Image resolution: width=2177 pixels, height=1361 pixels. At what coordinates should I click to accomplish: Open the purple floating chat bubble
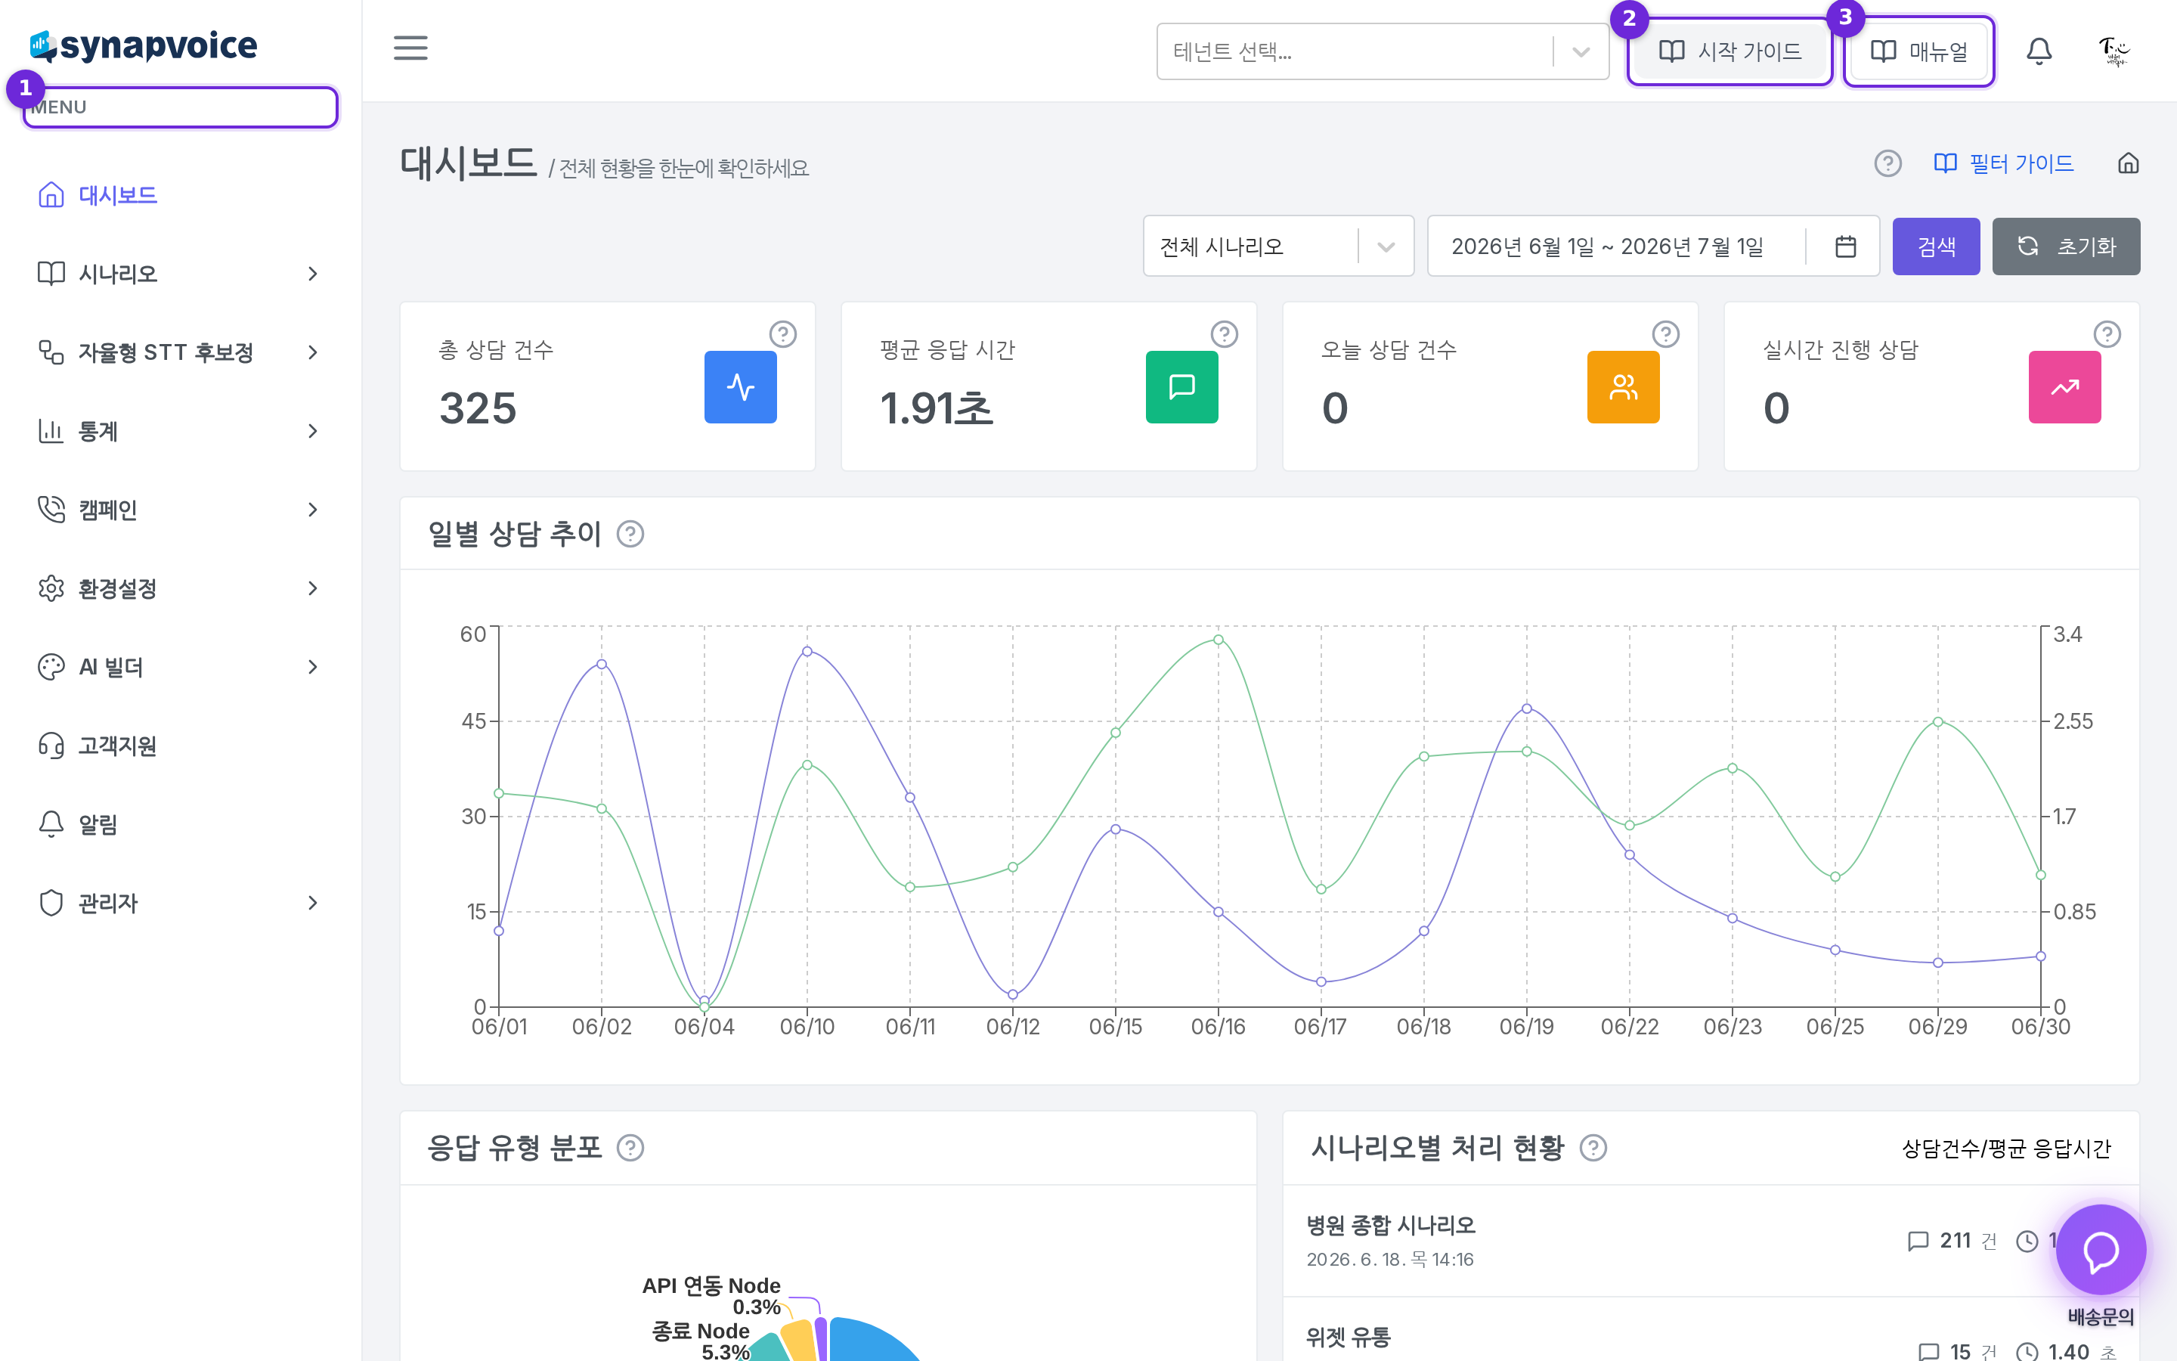coord(2101,1249)
